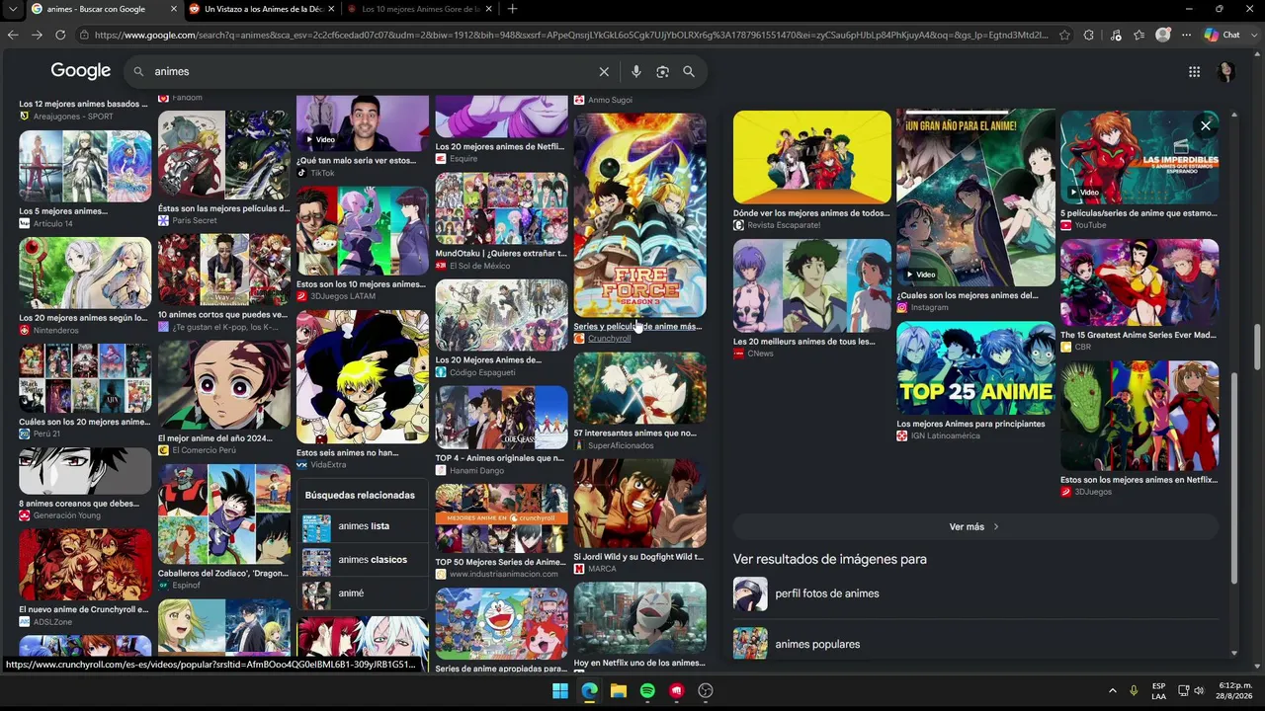Open the Doraemon 'Series de anime apropiadas' image
Image resolution: width=1265 pixels, height=711 pixels.
point(502,623)
